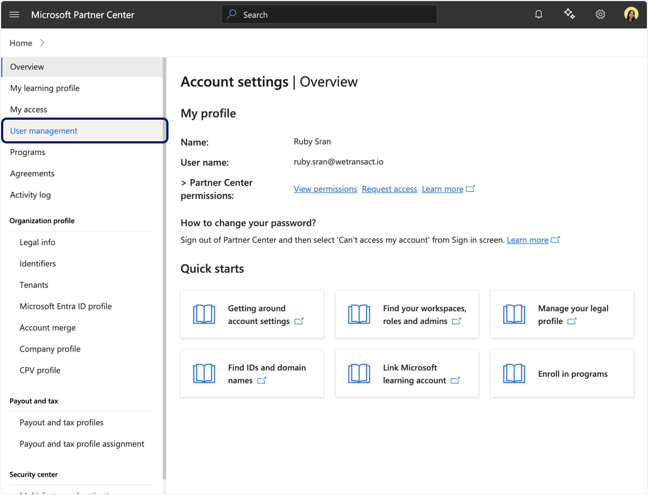The height and width of the screenshot is (495, 648).
Task: Click Learn more about changing password
Action: [x=528, y=240]
